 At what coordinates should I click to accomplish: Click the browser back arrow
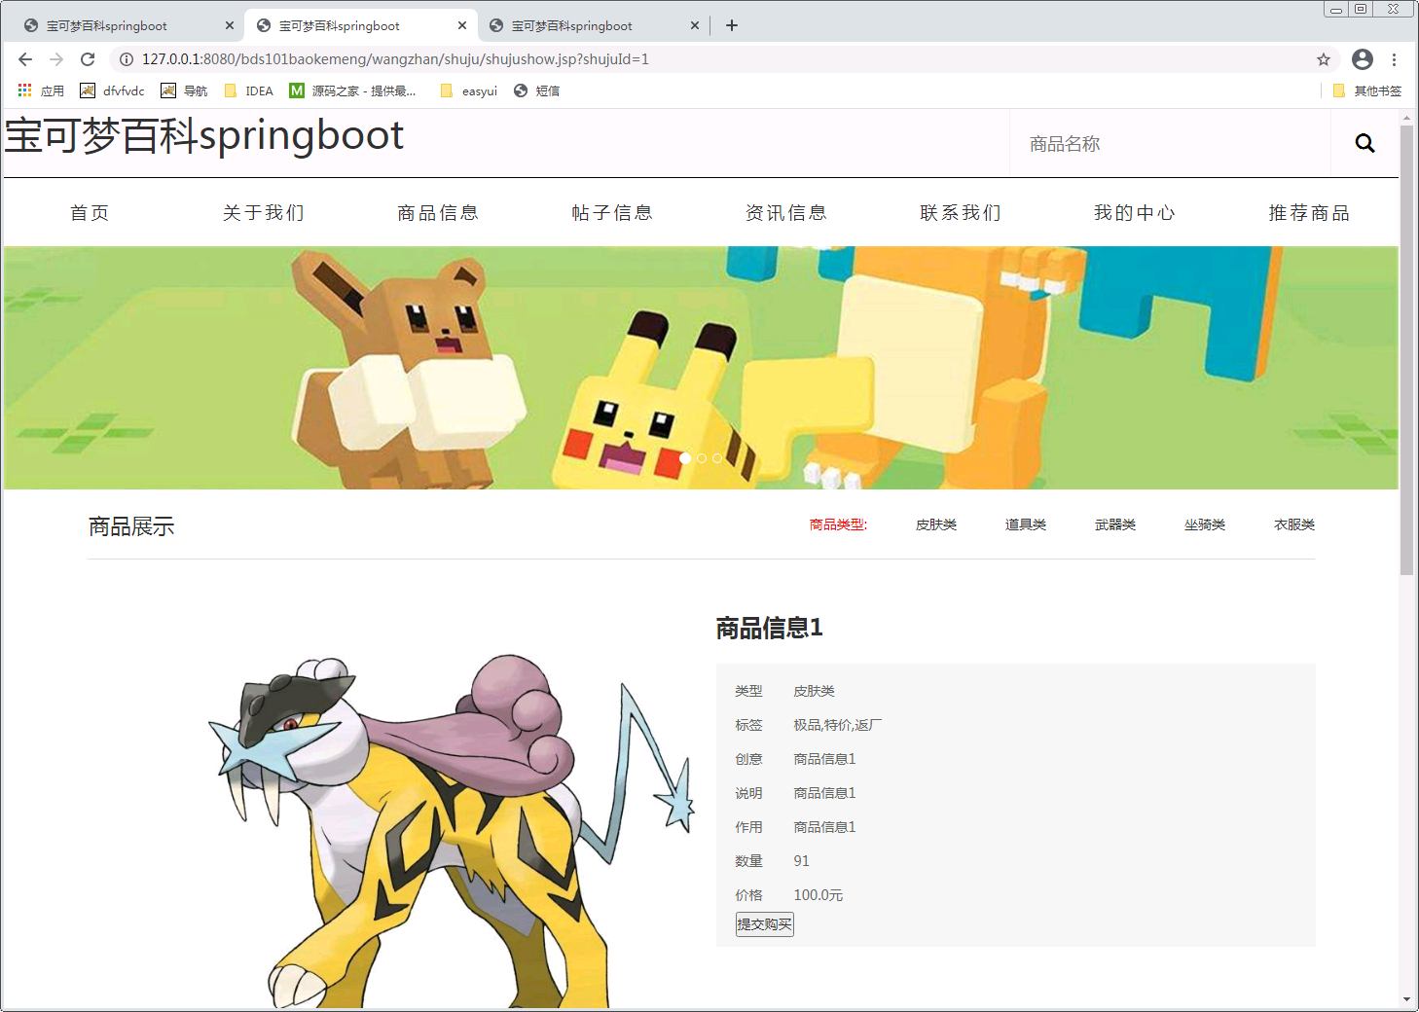coord(25,59)
